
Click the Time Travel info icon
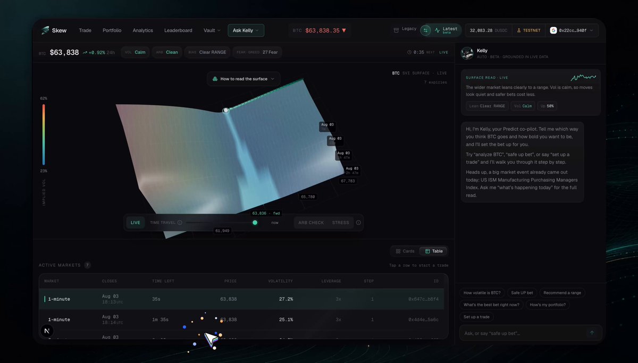pyautogui.click(x=180, y=223)
